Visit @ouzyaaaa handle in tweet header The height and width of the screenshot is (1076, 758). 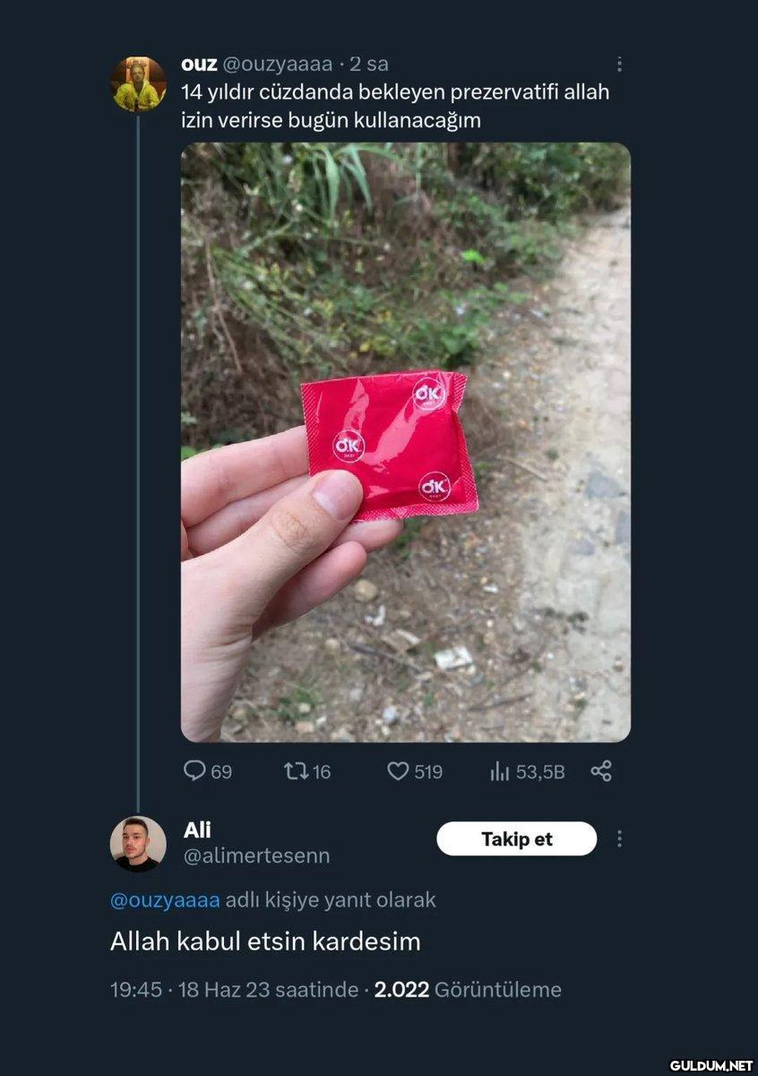coord(277,64)
